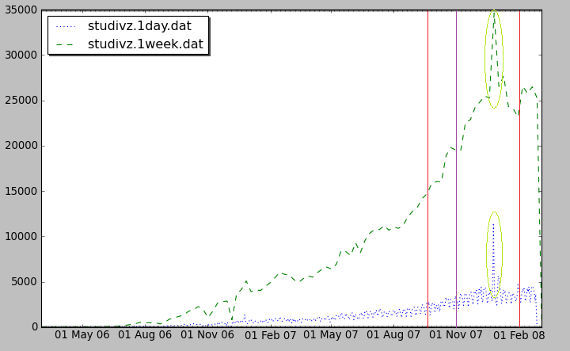Click the green dashed legend line sample
Image resolution: width=570 pixels, height=351 pixels.
click(67, 44)
